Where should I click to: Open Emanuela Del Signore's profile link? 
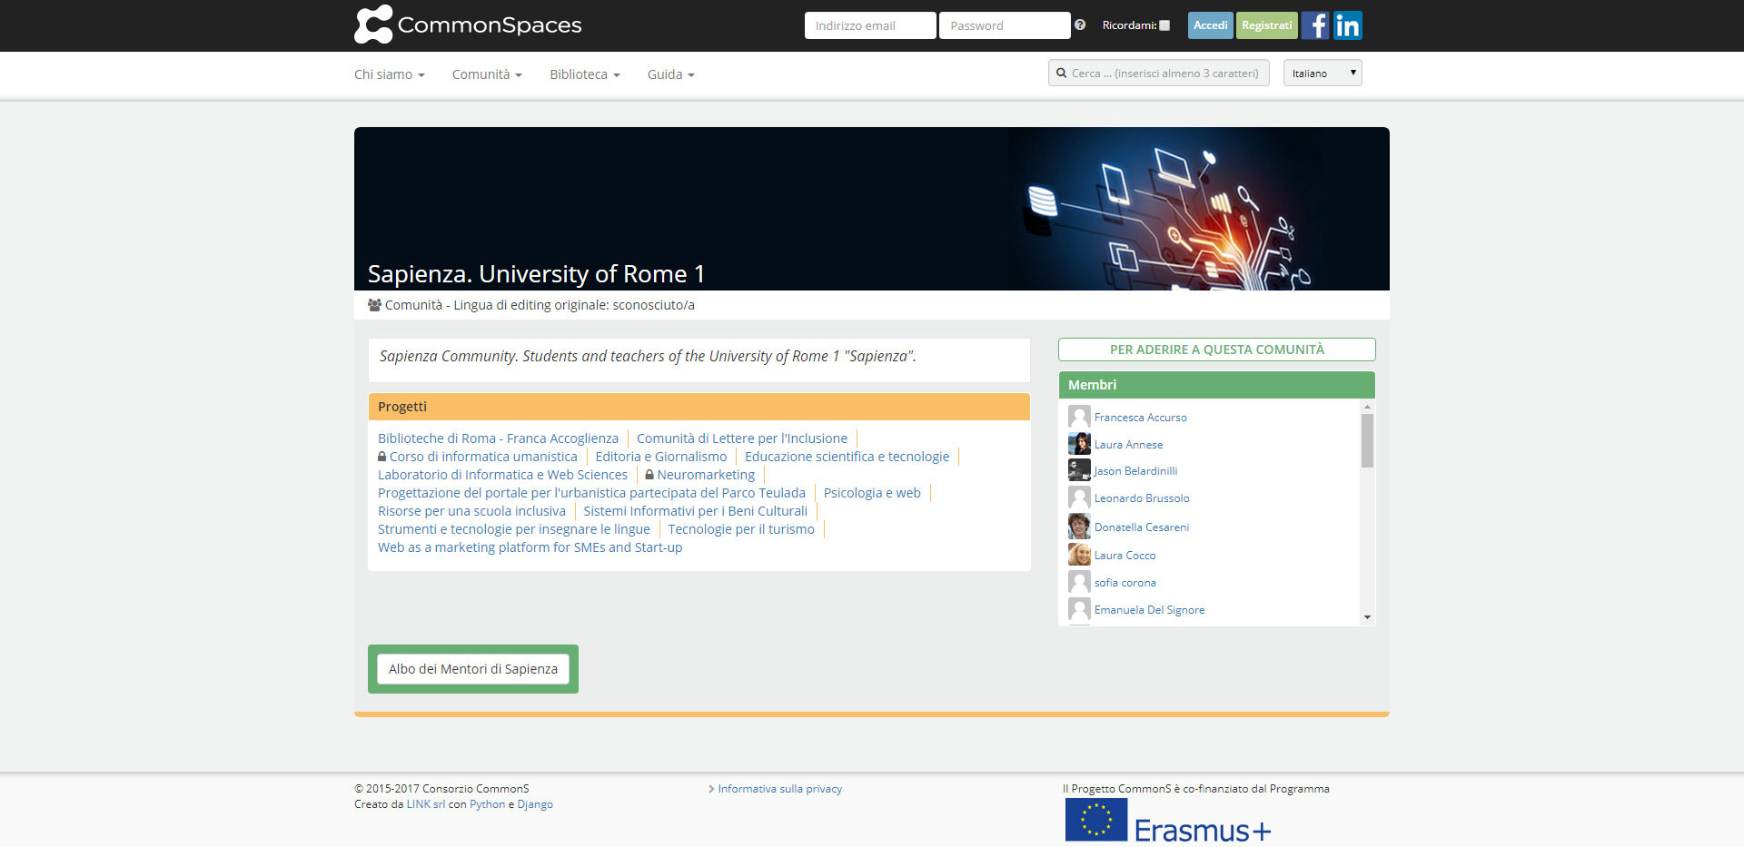tap(1149, 610)
